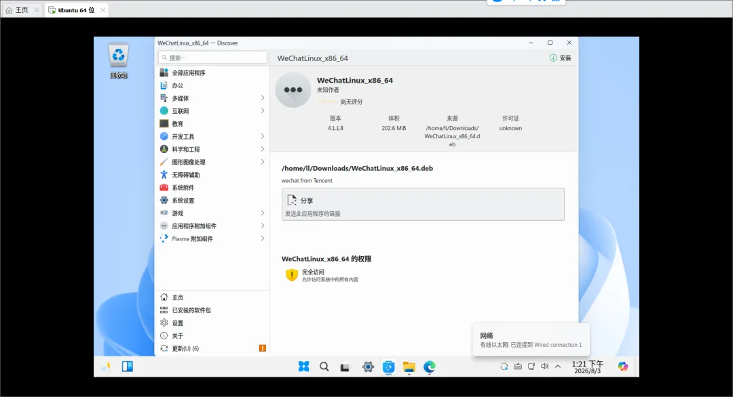Open the All Applications category icon
This screenshot has width=733, height=397.
coord(164,72)
